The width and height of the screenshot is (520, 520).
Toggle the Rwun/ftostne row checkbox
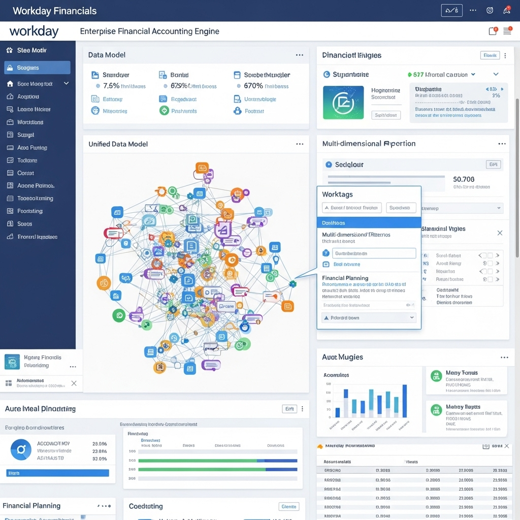click(490, 279)
